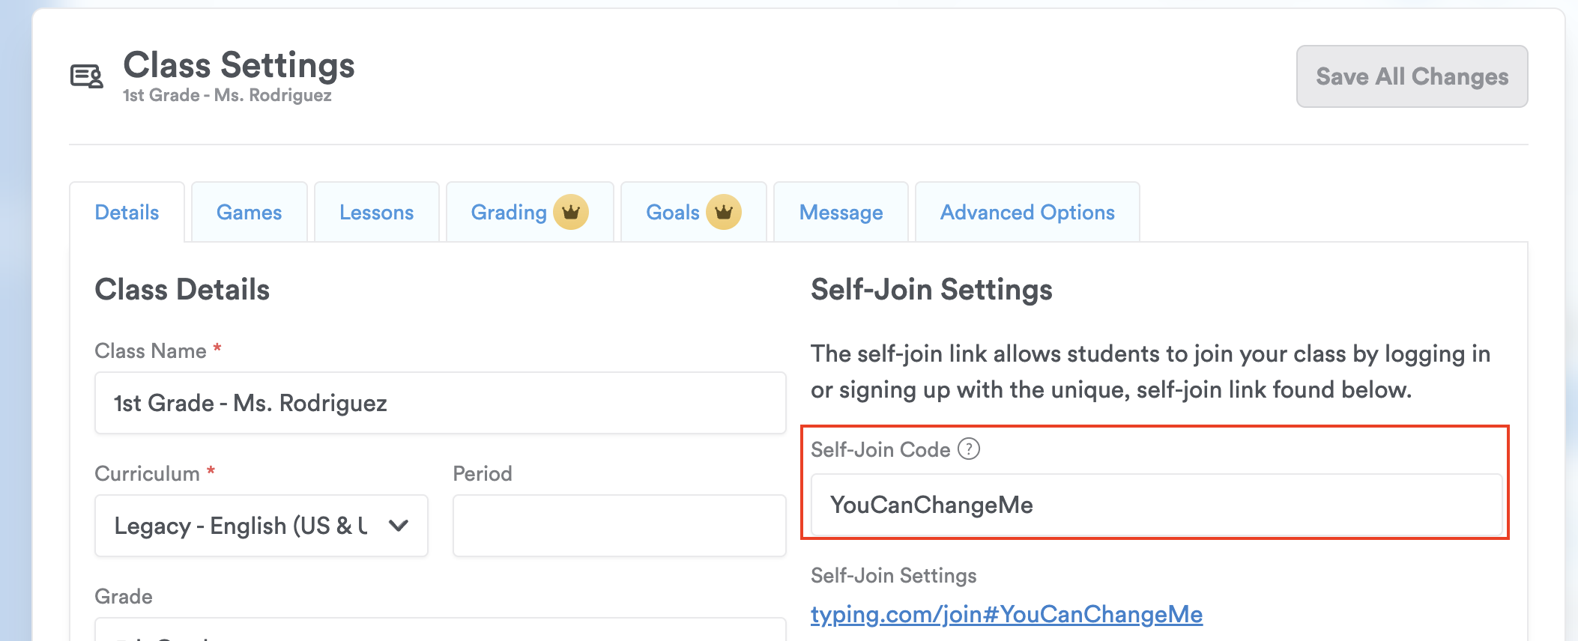Click in the Class Name text field
This screenshot has width=1578, height=641.
click(440, 404)
